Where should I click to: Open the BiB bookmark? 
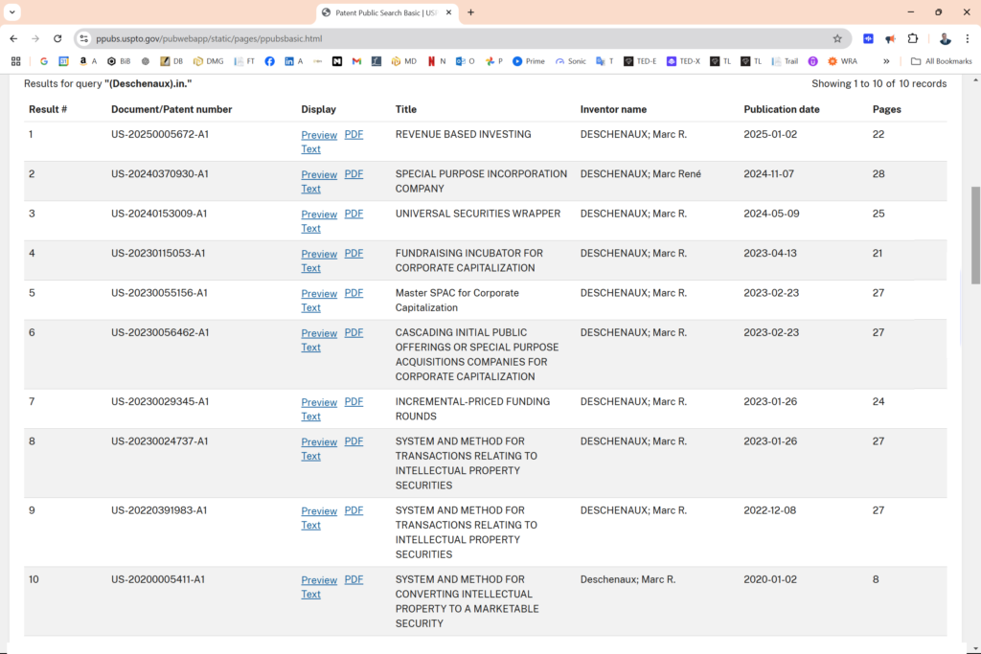[x=119, y=61]
